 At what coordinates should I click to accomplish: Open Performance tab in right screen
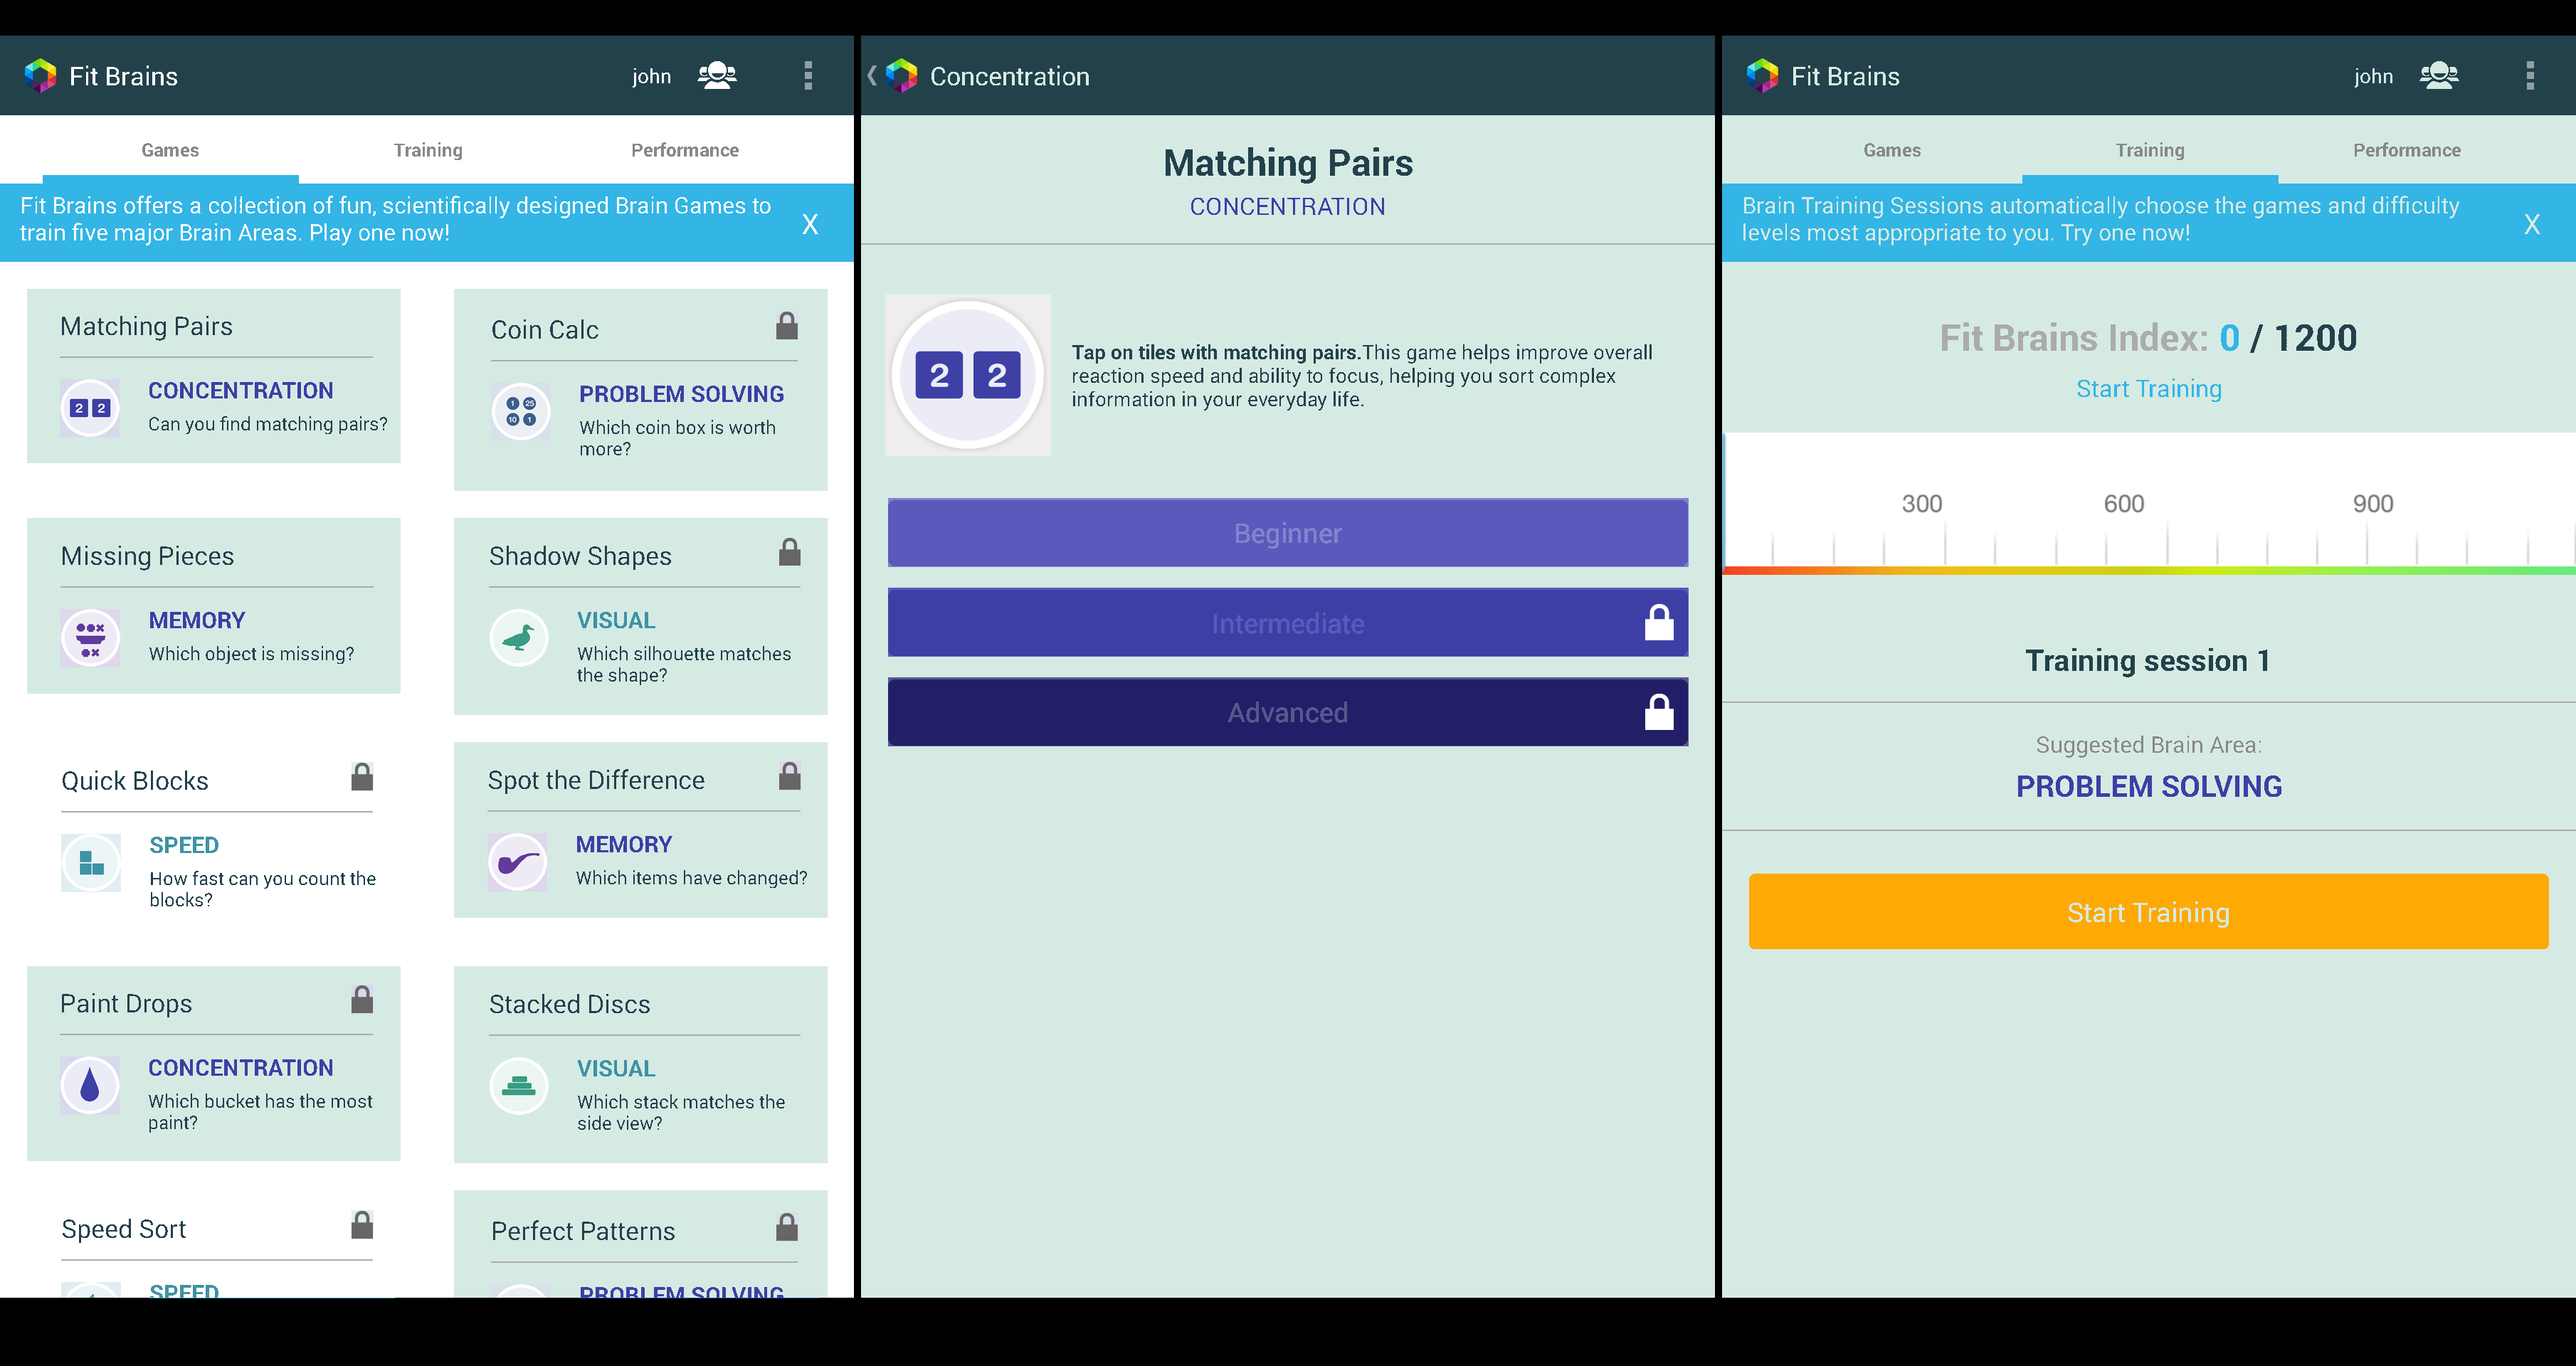pos(2407,150)
